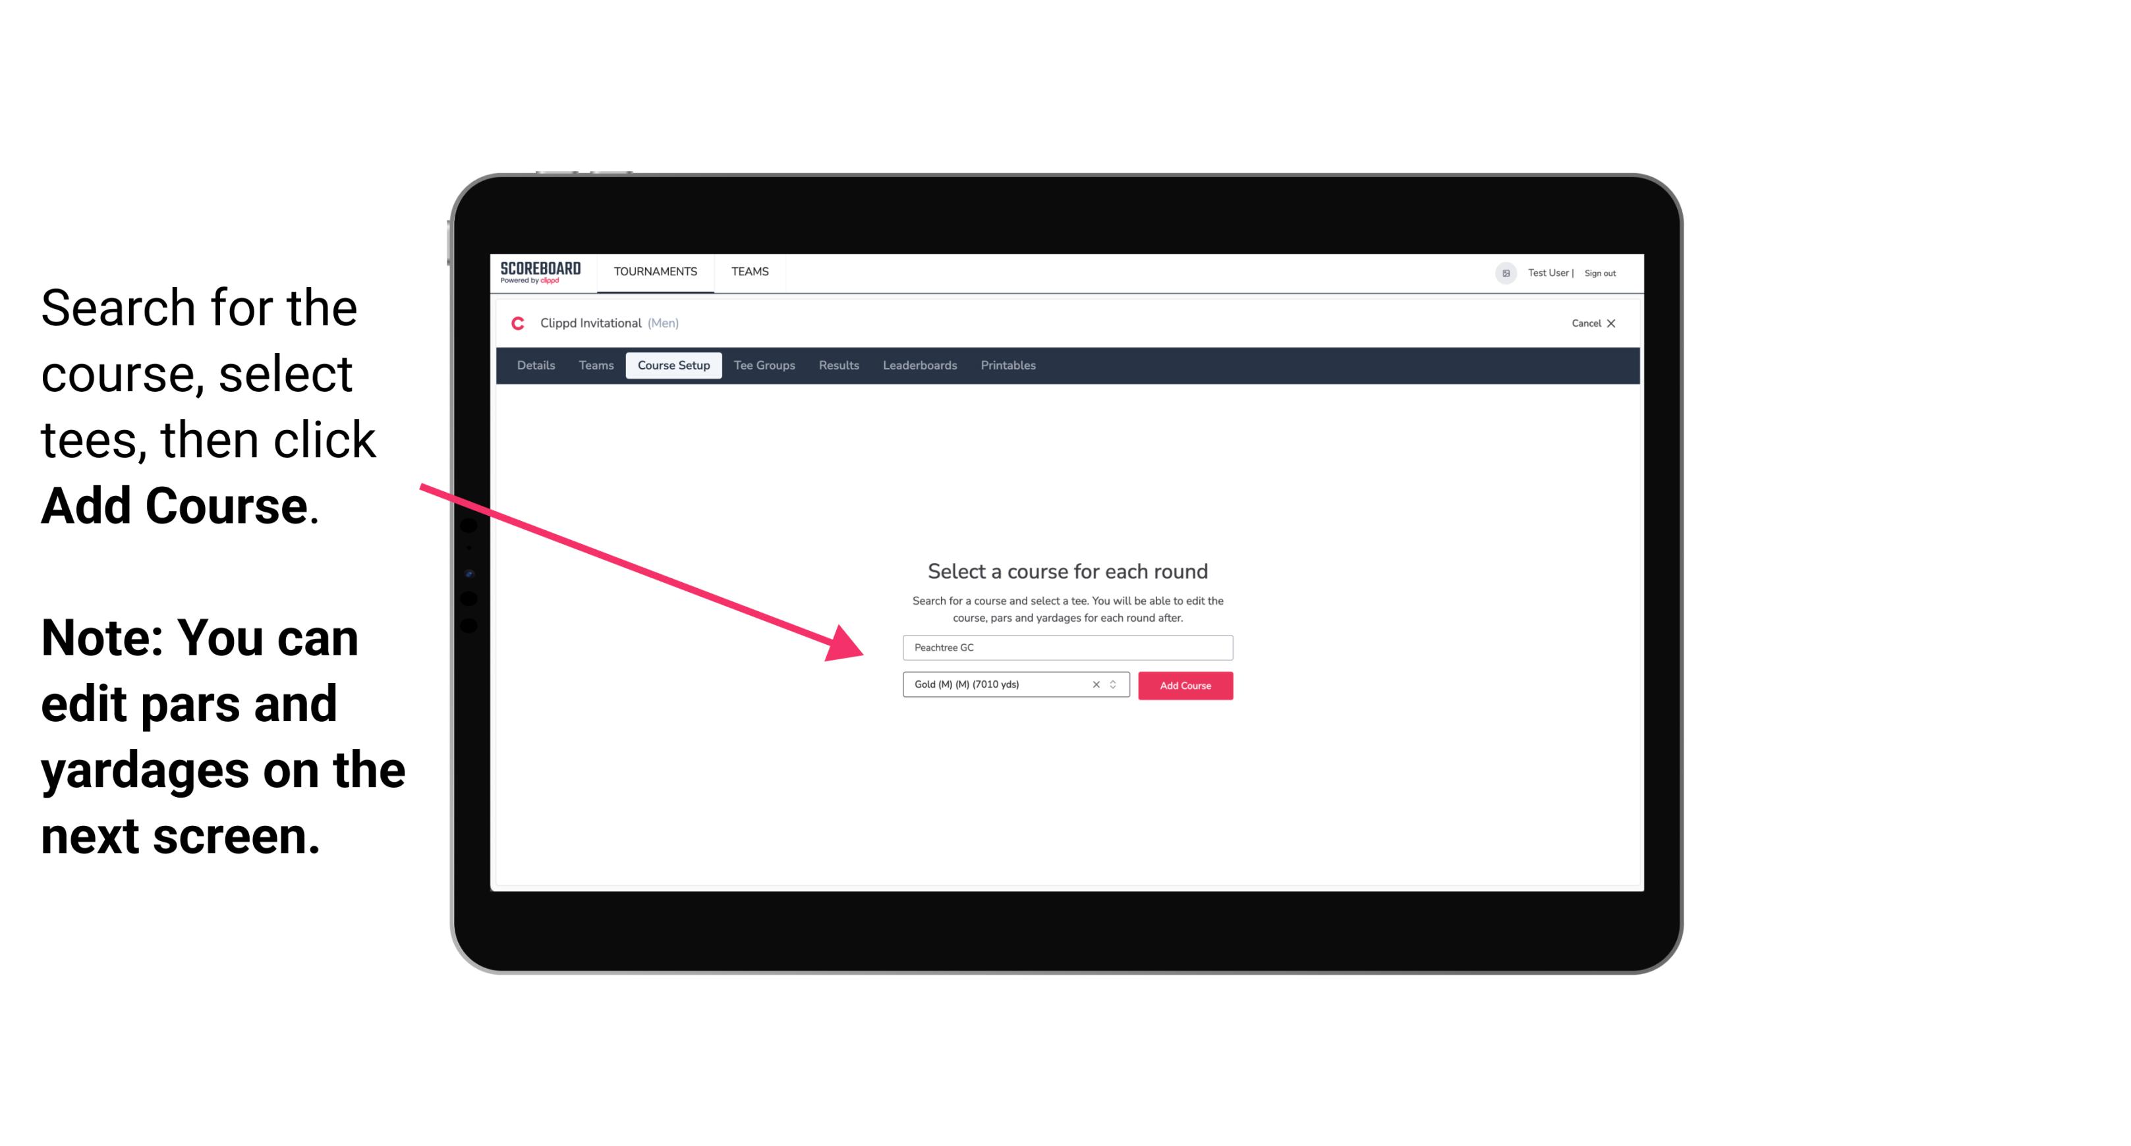Click Add Course button
This screenshot has height=1146, width=2131.
(x=1183, y=686)
